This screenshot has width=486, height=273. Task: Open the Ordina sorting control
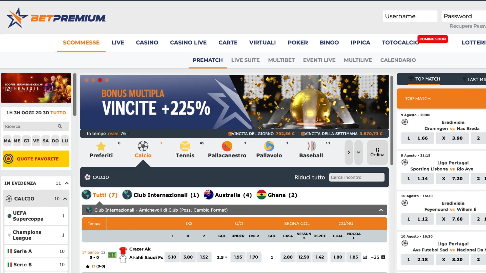377,152
